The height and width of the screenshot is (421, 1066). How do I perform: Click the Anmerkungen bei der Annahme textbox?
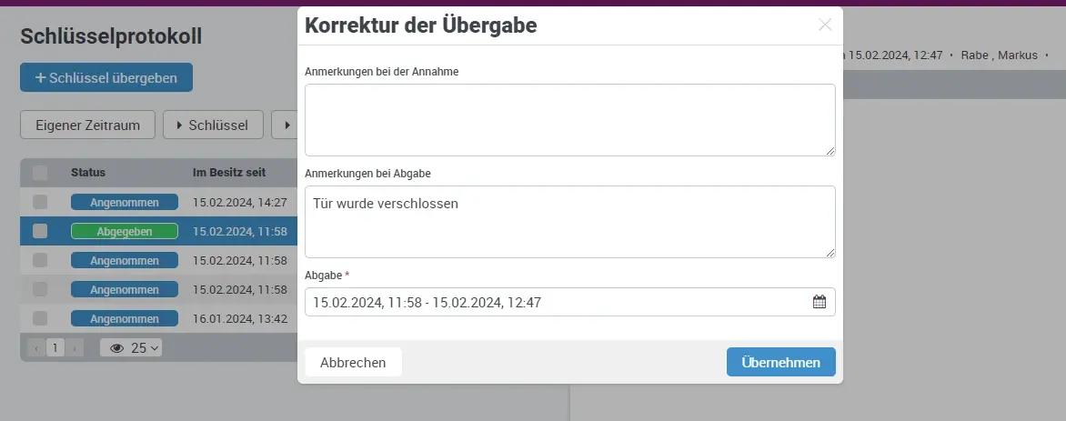coord(569,120)
